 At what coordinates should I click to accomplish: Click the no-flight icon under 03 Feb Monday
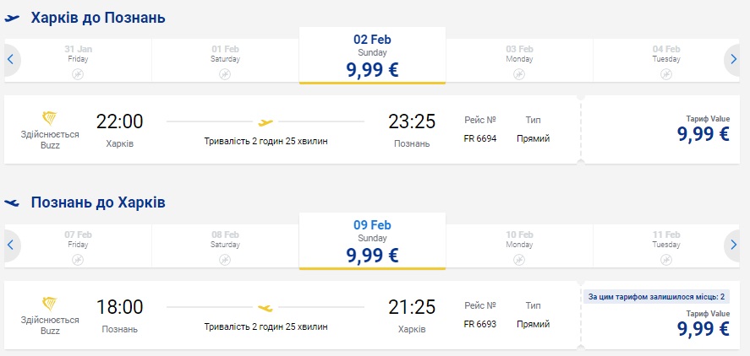click(x=519, y=74)
